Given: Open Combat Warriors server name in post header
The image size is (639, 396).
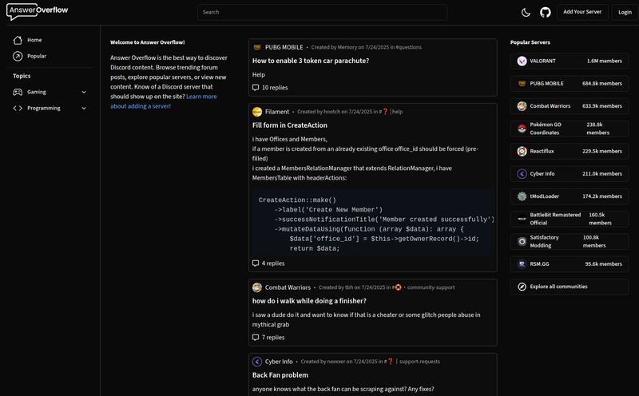Looking at the screenshot, I should tap(288, 287).
